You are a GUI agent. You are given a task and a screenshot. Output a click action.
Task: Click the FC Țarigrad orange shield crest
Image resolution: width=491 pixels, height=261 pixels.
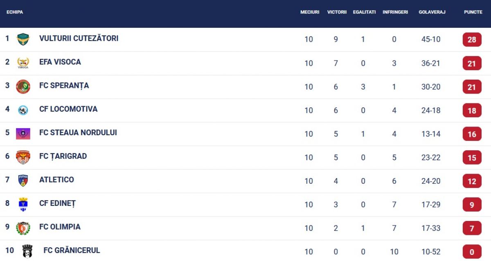[x=23, y=157]
